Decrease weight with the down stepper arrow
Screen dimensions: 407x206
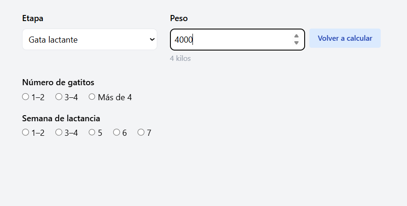pyautogui.click(x=296, y=43)
